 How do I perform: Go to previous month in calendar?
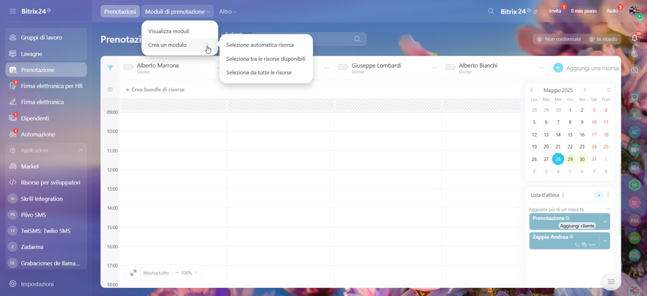click(532, 90)
